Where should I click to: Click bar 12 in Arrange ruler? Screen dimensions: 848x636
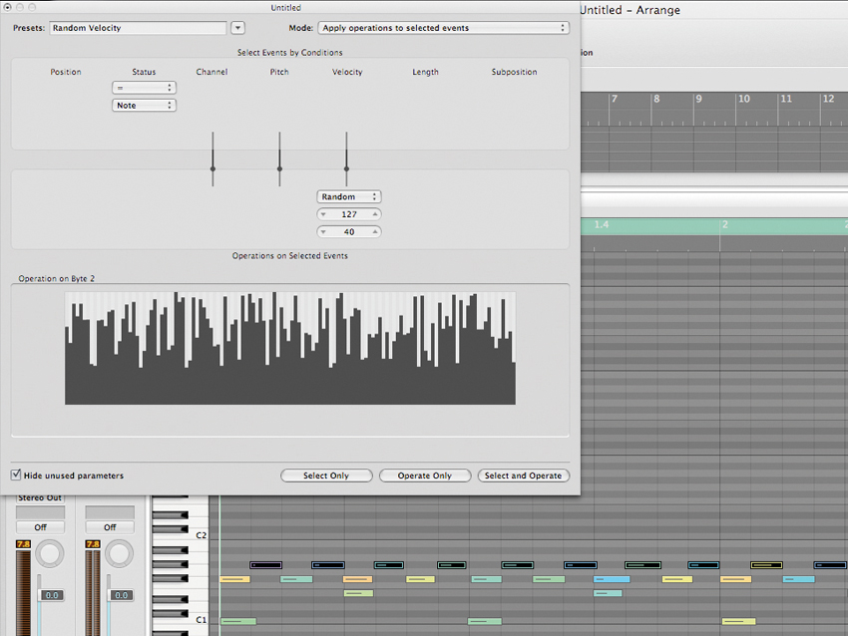[828, 99]
